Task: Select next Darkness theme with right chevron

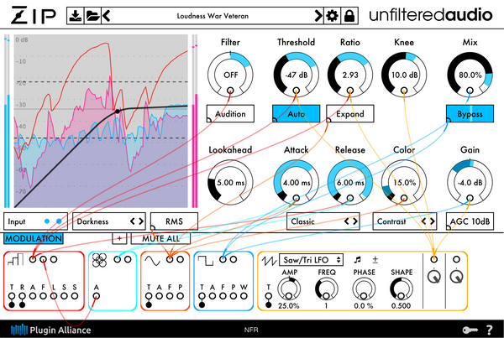Action: point(141,221)
